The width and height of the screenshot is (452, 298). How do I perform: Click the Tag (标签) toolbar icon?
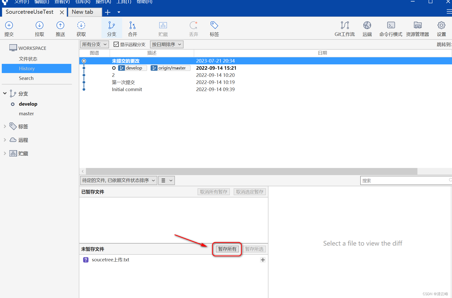point(214,25)
